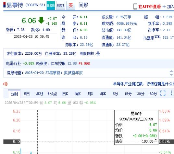Click the 流通股 value 23.27亿
174x154 pixels.
[x=123, y=45]
